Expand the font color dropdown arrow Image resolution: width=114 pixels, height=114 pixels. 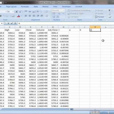[x=21, y=16]
